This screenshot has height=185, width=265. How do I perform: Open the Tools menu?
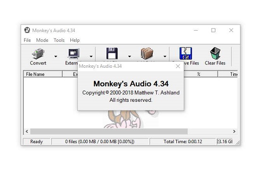pos(59,40)
